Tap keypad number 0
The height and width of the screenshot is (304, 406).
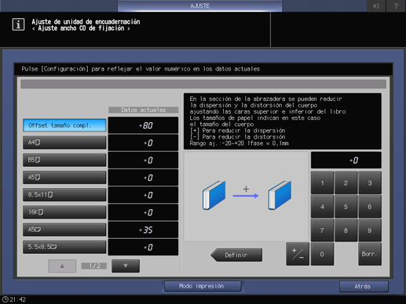(x=322, y=254)
